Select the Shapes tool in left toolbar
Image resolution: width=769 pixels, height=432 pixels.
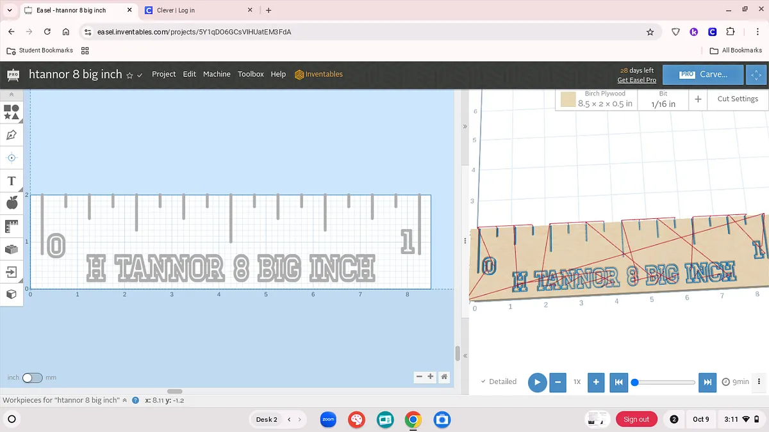tap(12, 112)
